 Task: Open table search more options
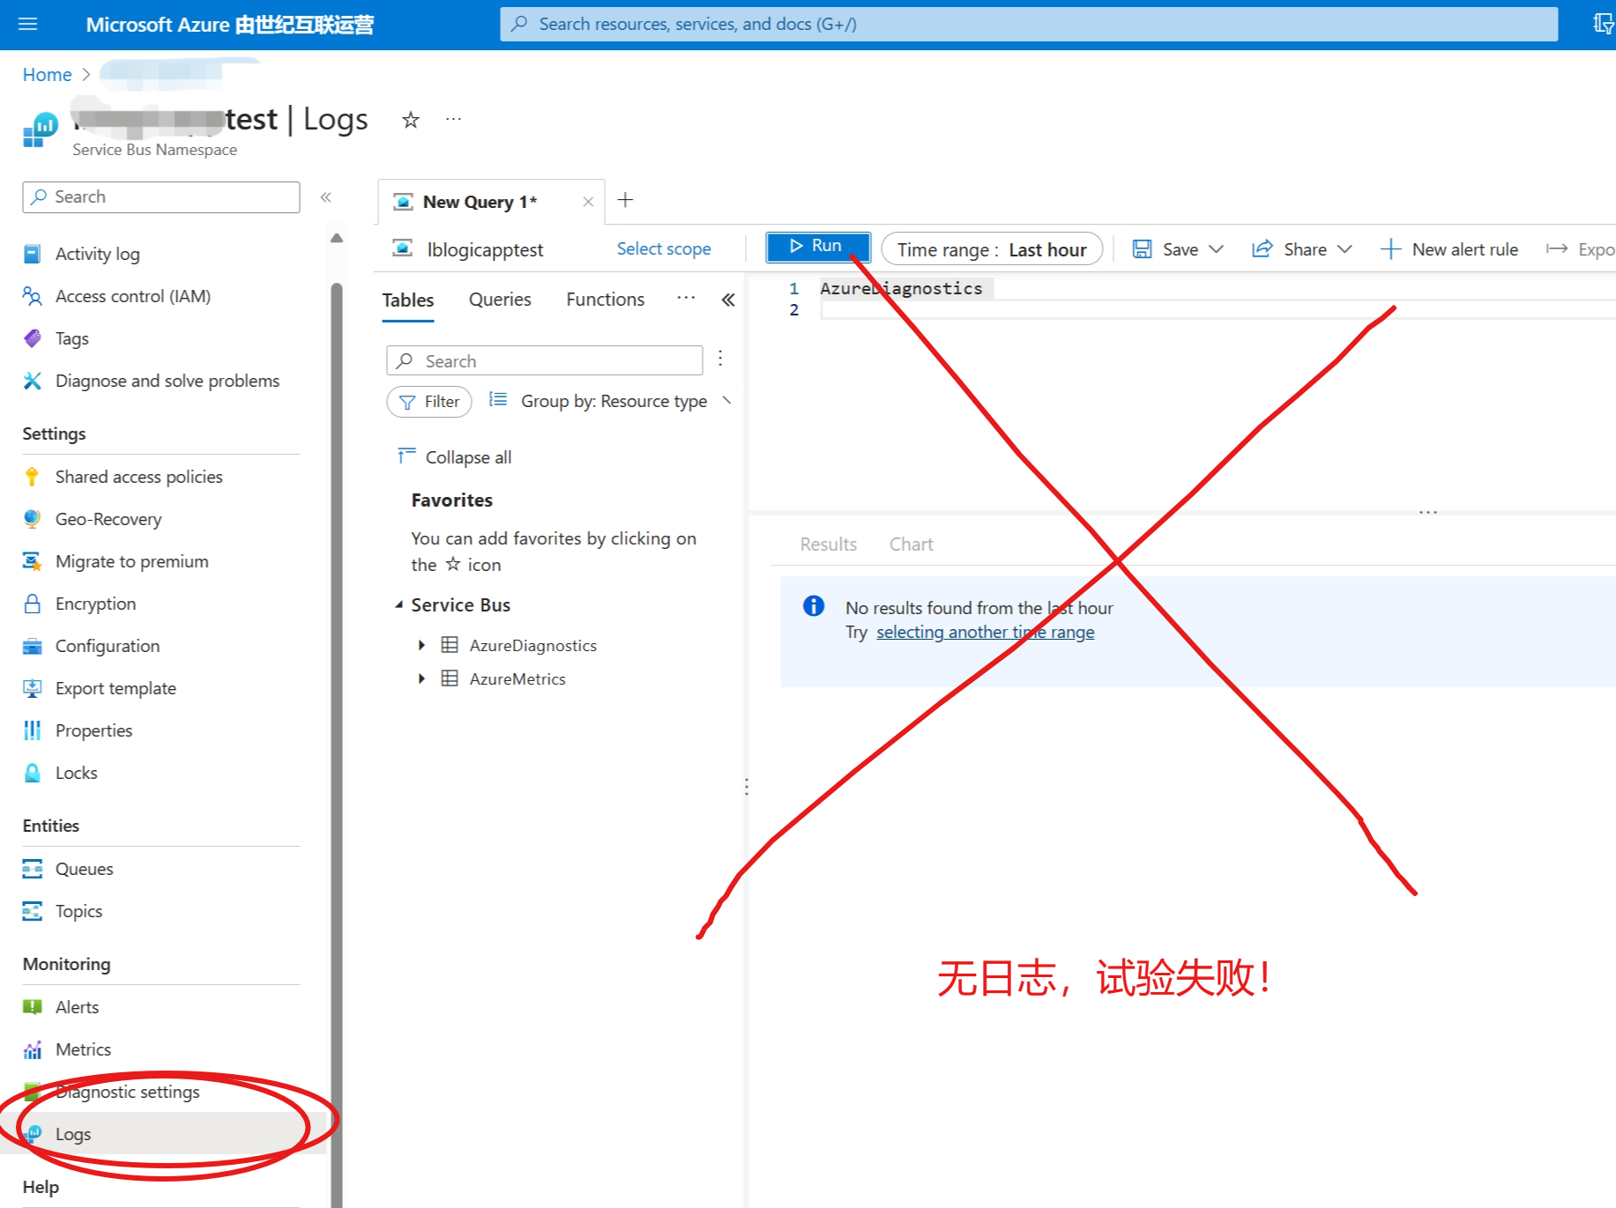[720, 359]
